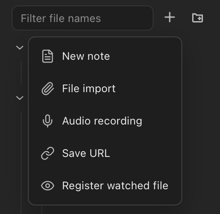
Task: Click the microphone icon for Audio recording
Action: point(48,121)
